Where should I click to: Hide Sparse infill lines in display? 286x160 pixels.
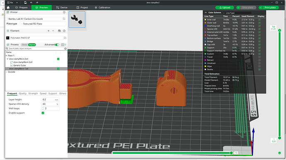(259, 29)
